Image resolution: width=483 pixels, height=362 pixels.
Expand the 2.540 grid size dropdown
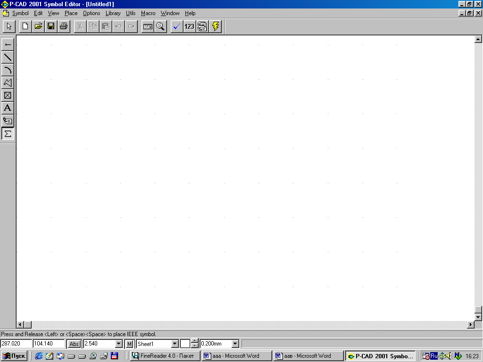click(x=119, y=344)
